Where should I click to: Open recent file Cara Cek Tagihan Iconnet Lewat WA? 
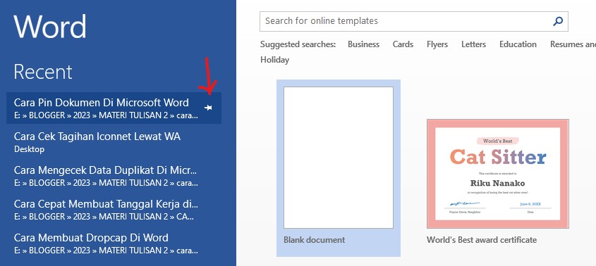(x=114, y=142)
